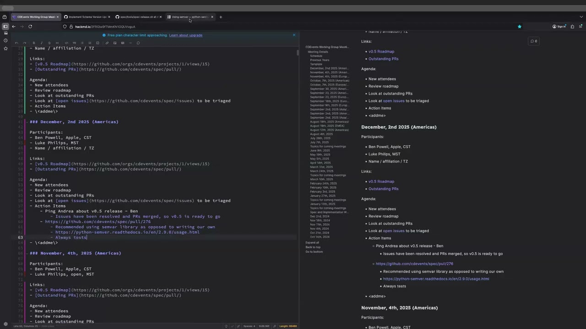Insert image via toolbar icon
The width and height of the screenshot is (586, 329).
(x=115, y=43)
